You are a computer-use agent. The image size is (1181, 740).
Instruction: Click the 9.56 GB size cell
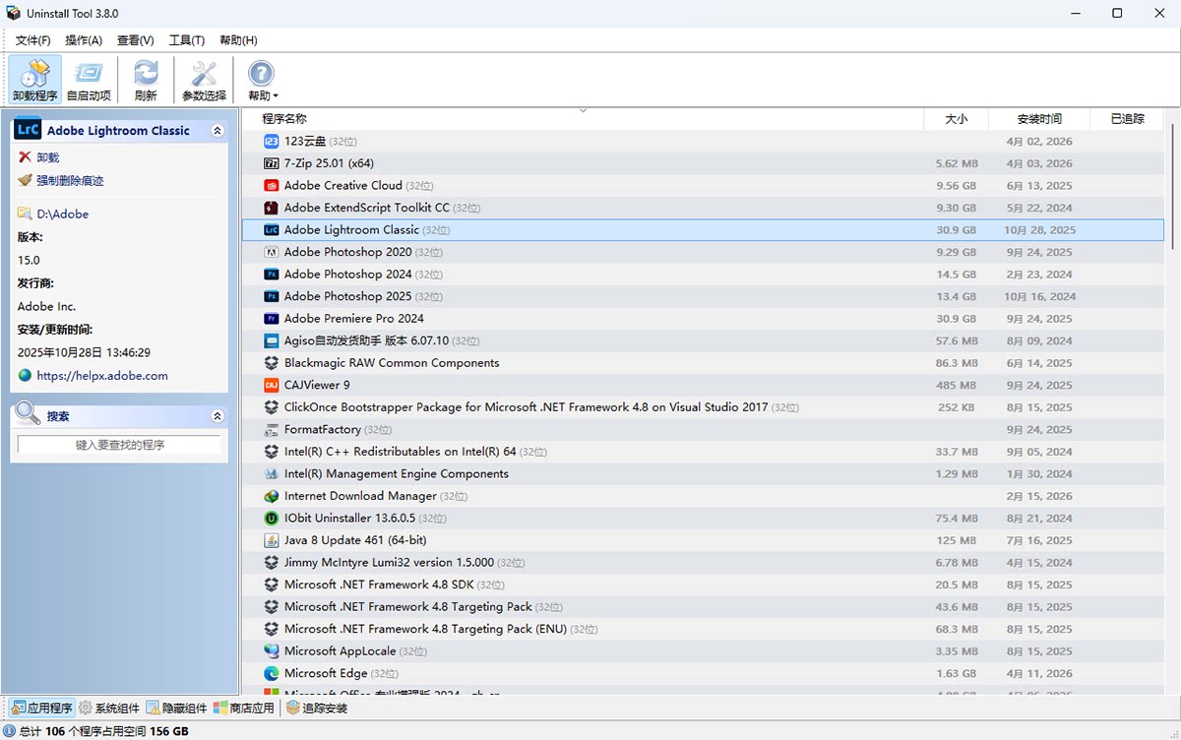[x=956, y=186]
